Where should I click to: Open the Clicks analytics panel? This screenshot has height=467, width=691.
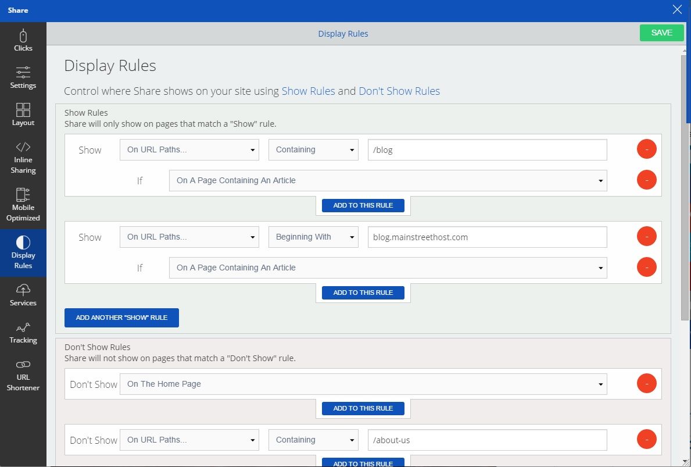pyautogui.click(x=23, y=41)
